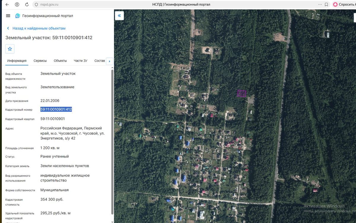Click the Геоинформационный портал title text

[48, 16]
